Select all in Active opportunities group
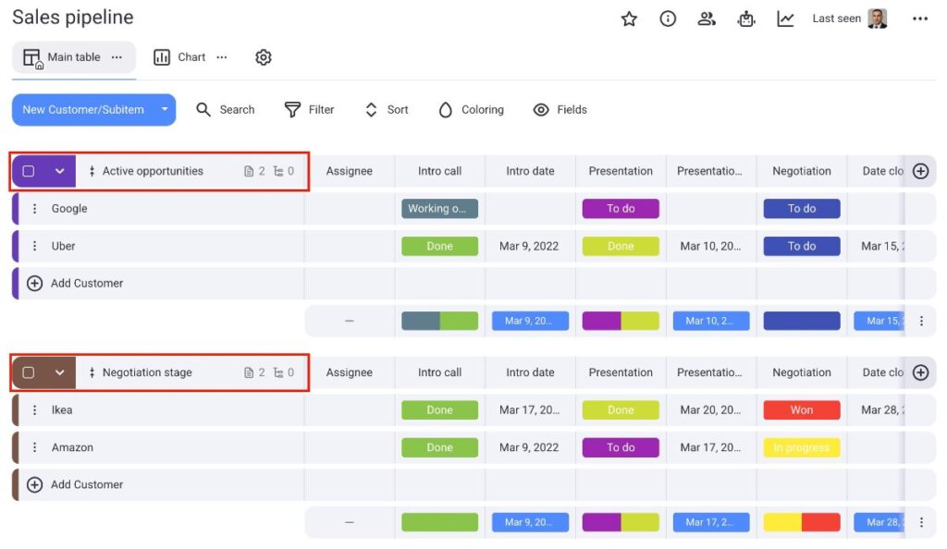947x549 pixels. 29,171
